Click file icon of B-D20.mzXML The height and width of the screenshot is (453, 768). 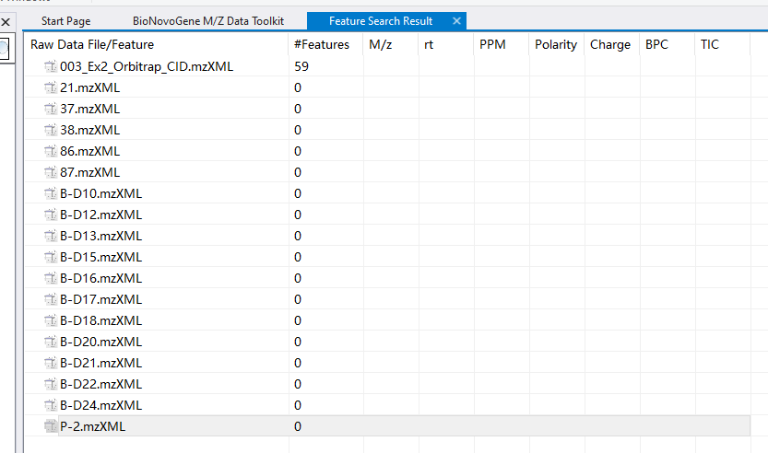pyautogui.click(x=51, y=342)
